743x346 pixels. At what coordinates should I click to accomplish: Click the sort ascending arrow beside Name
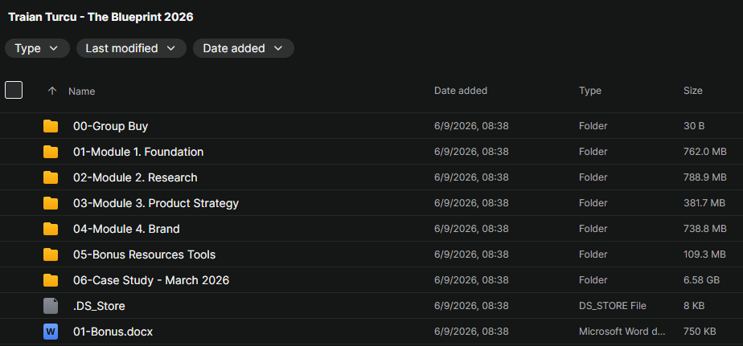[x=52, y=91]
